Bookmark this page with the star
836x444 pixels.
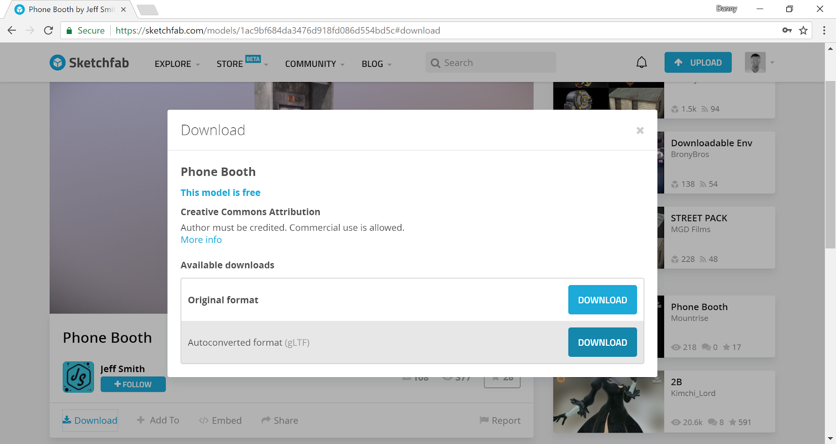[x=804, y=30]
